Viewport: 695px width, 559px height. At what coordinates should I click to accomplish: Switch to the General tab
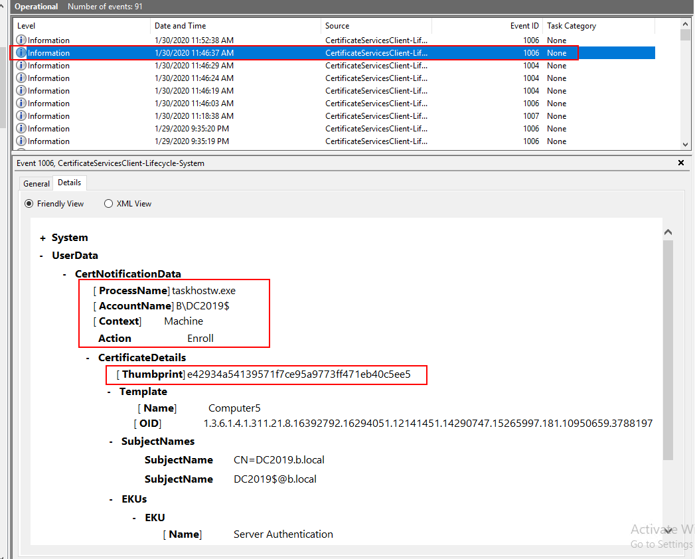pos(37,184)
